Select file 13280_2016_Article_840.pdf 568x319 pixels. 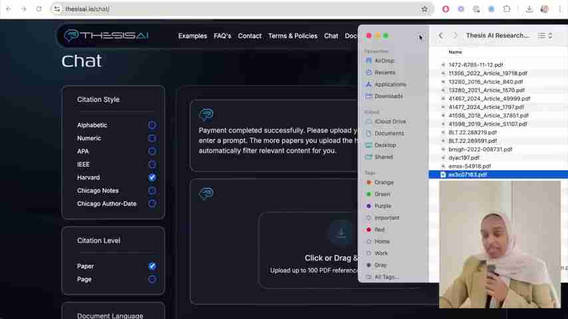[486, 82]
